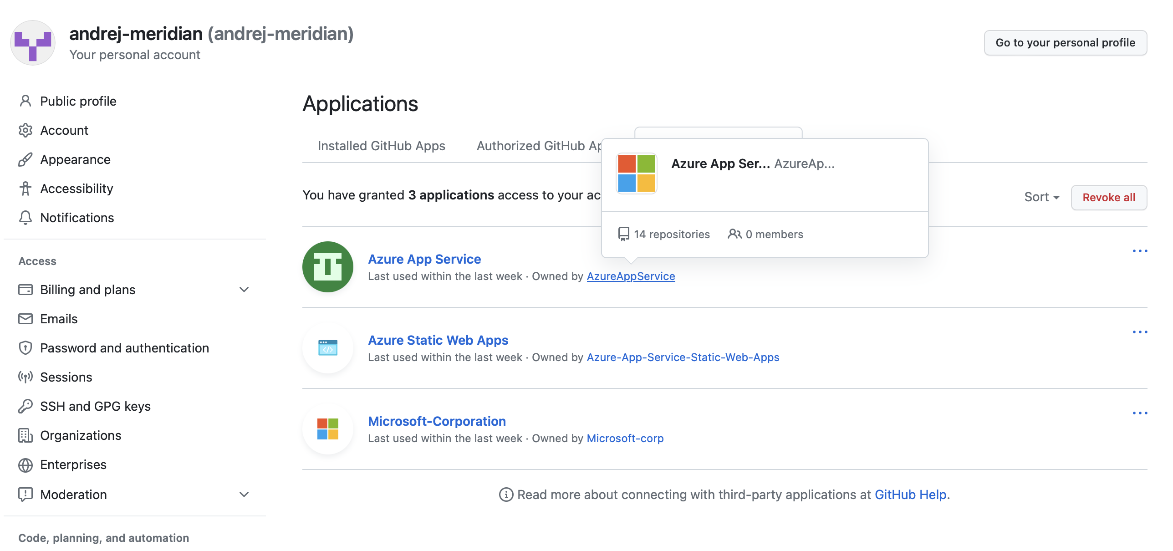Screen dimensions: 1173x551
Task: Open the GitHub Help link
Action: point(910,495)
